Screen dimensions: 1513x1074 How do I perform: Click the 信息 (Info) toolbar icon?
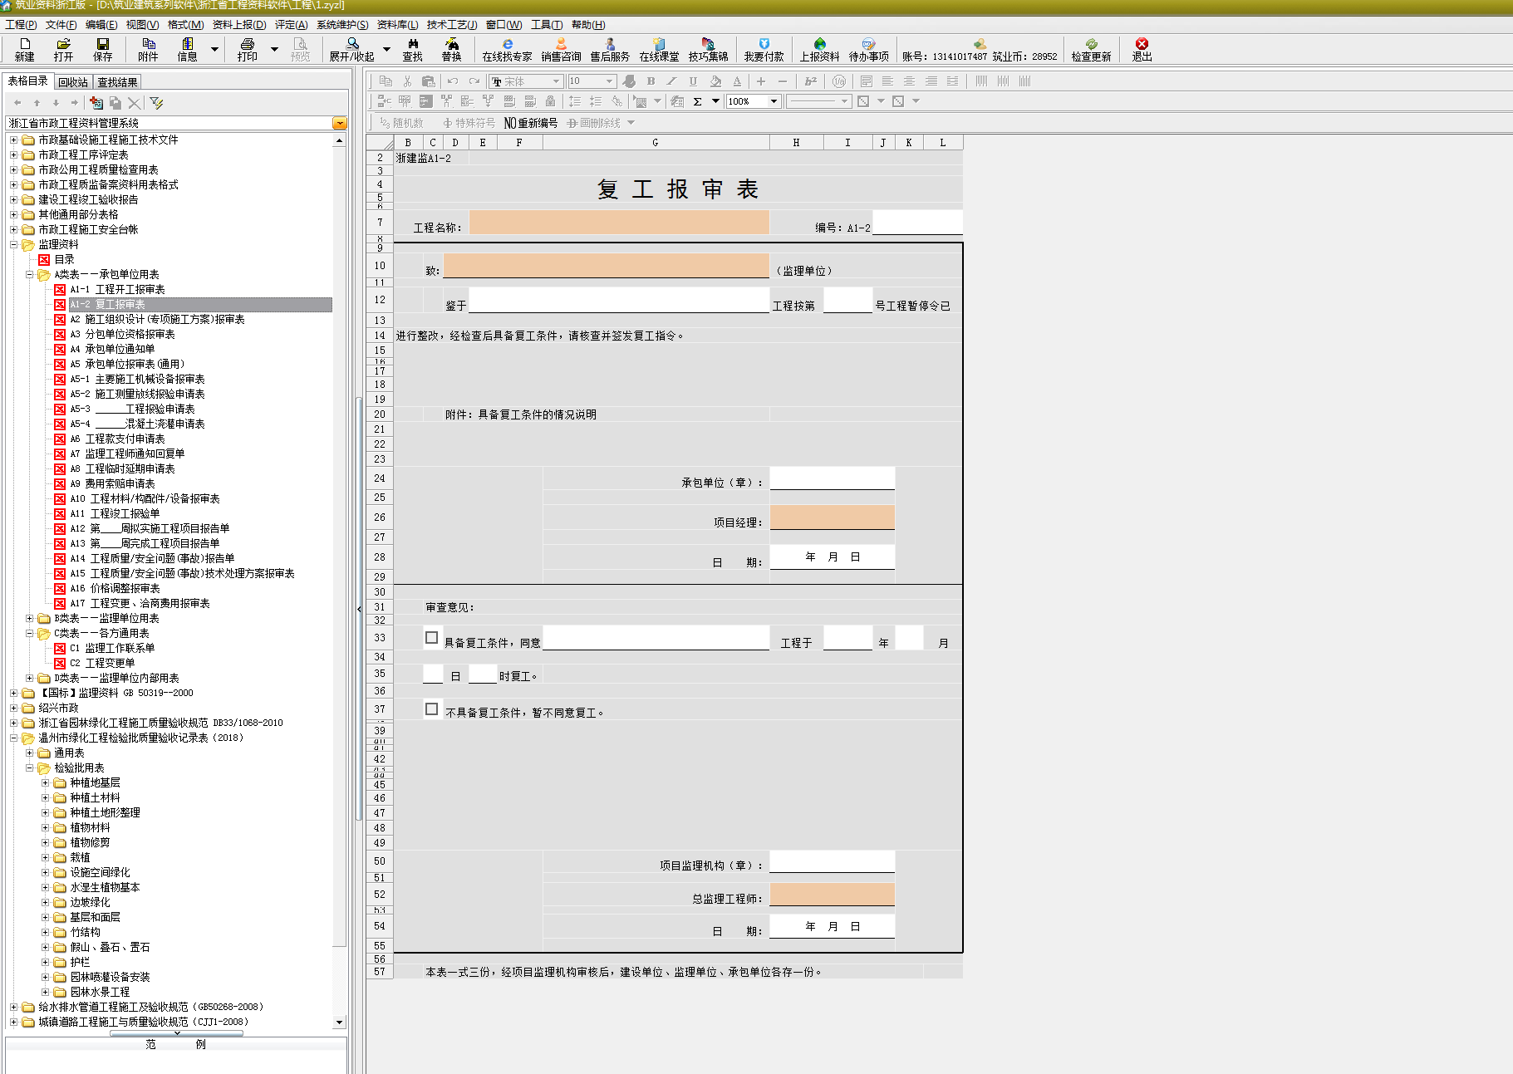[188, 49]
